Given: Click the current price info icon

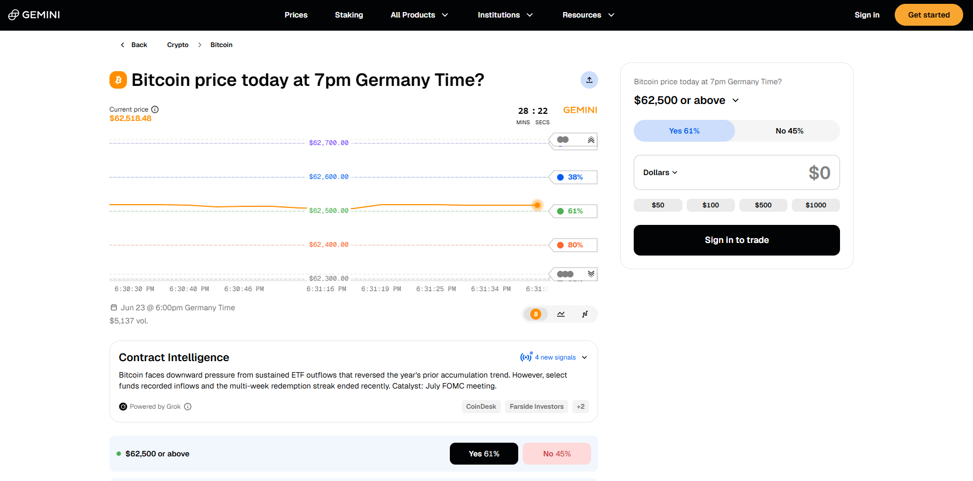Looking at the screenshot, I should pos(155,109).
